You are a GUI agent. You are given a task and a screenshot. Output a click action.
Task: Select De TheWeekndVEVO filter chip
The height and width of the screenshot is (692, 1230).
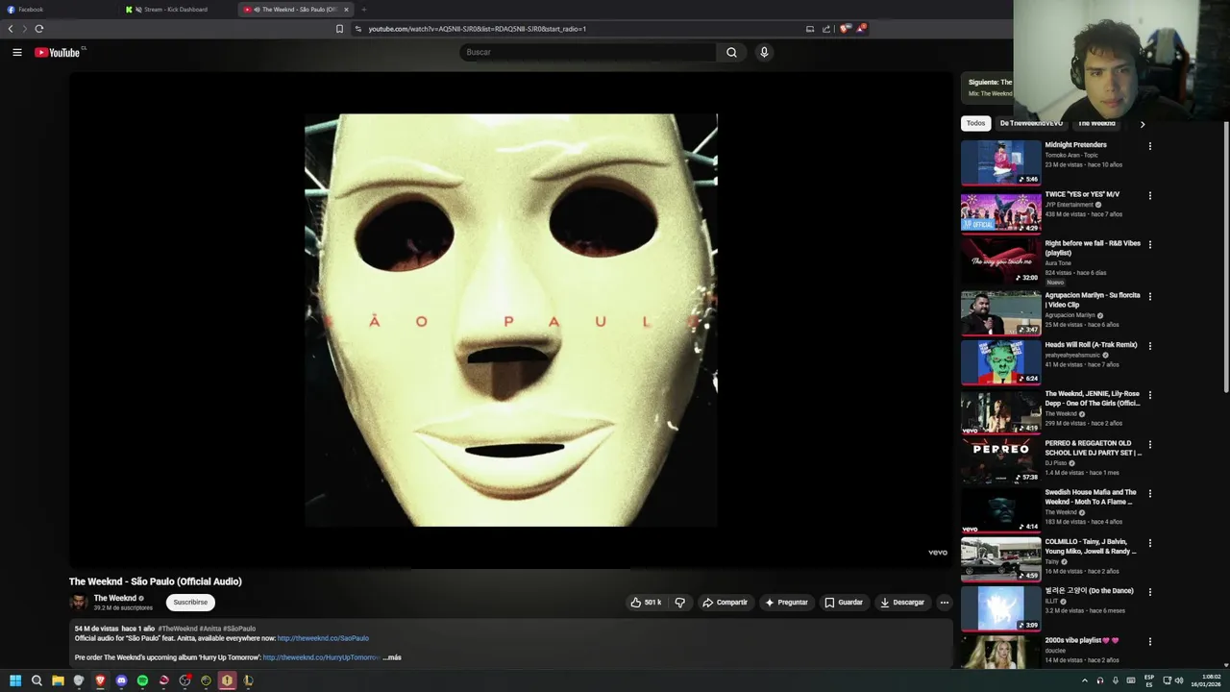click(x=1031, y=124)
